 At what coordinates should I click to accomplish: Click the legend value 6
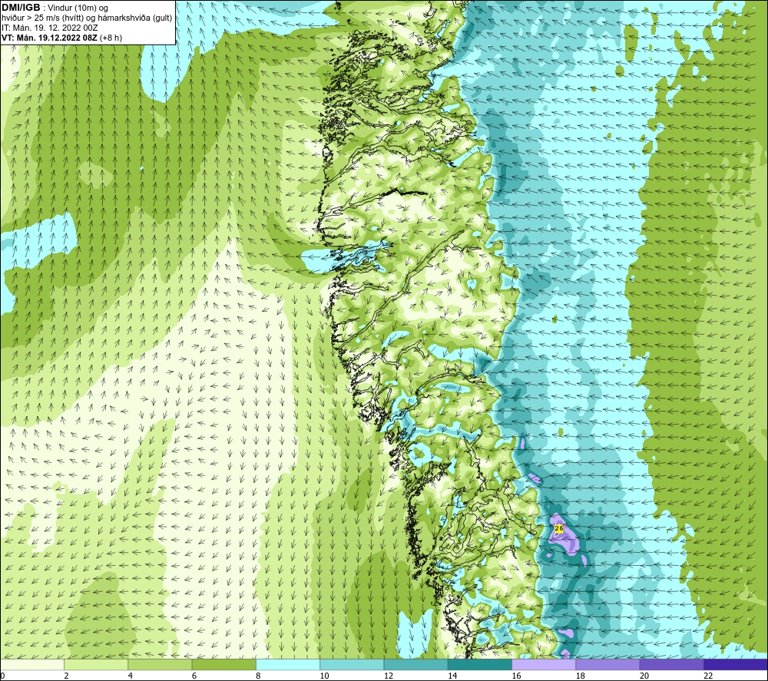[194, 676]
